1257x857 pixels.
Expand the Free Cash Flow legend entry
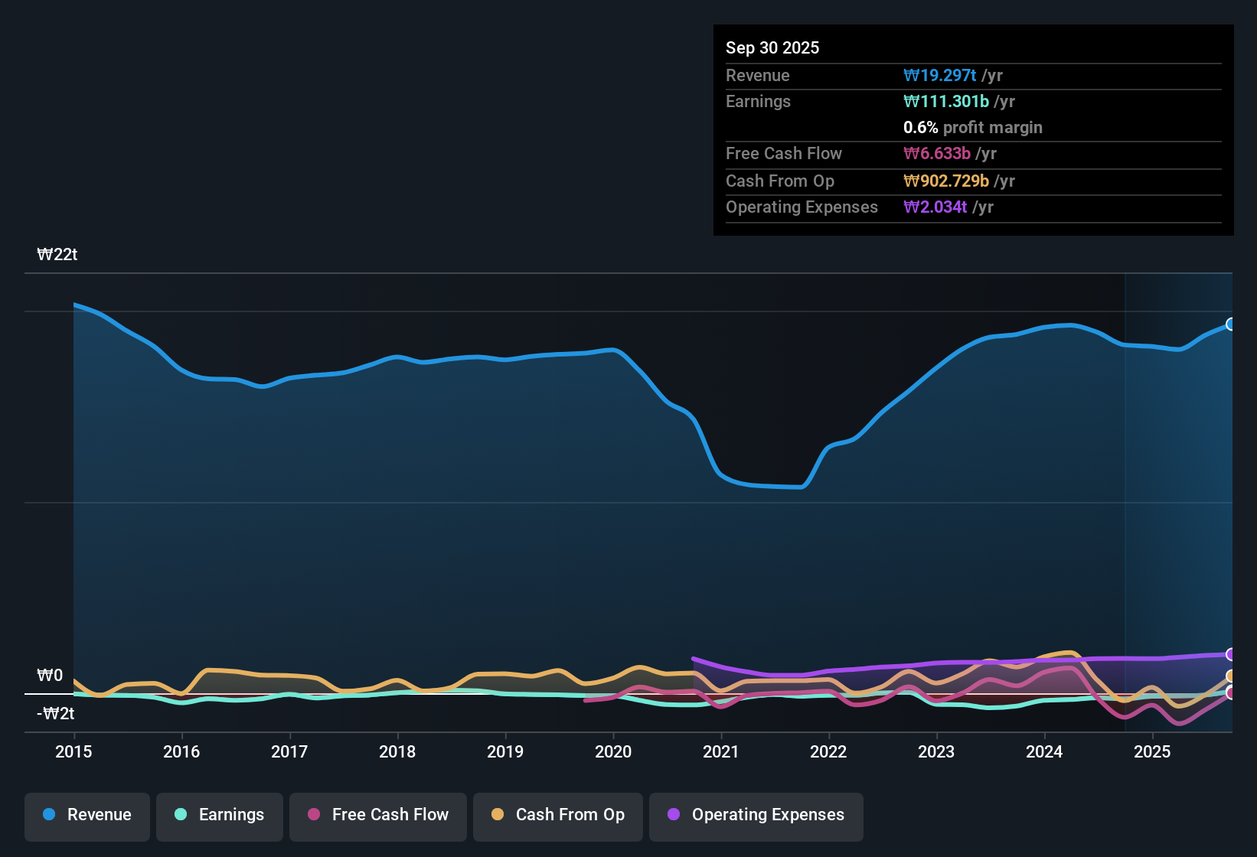tap(377, 815)
